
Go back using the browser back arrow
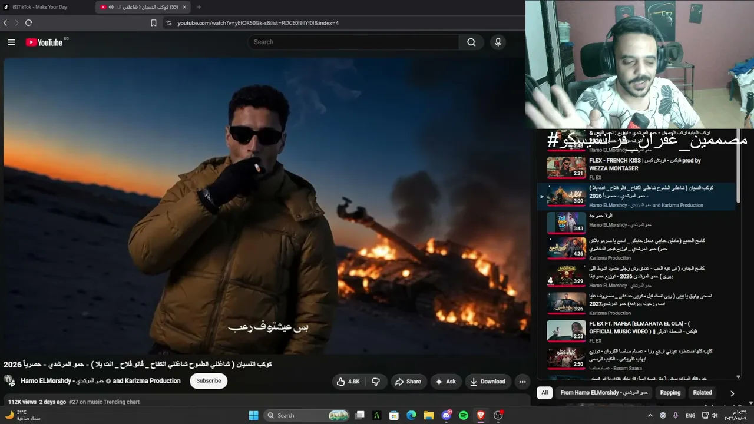(x=5, y=23)
